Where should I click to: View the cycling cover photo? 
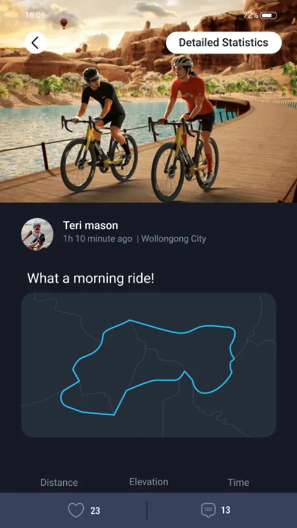149,101
